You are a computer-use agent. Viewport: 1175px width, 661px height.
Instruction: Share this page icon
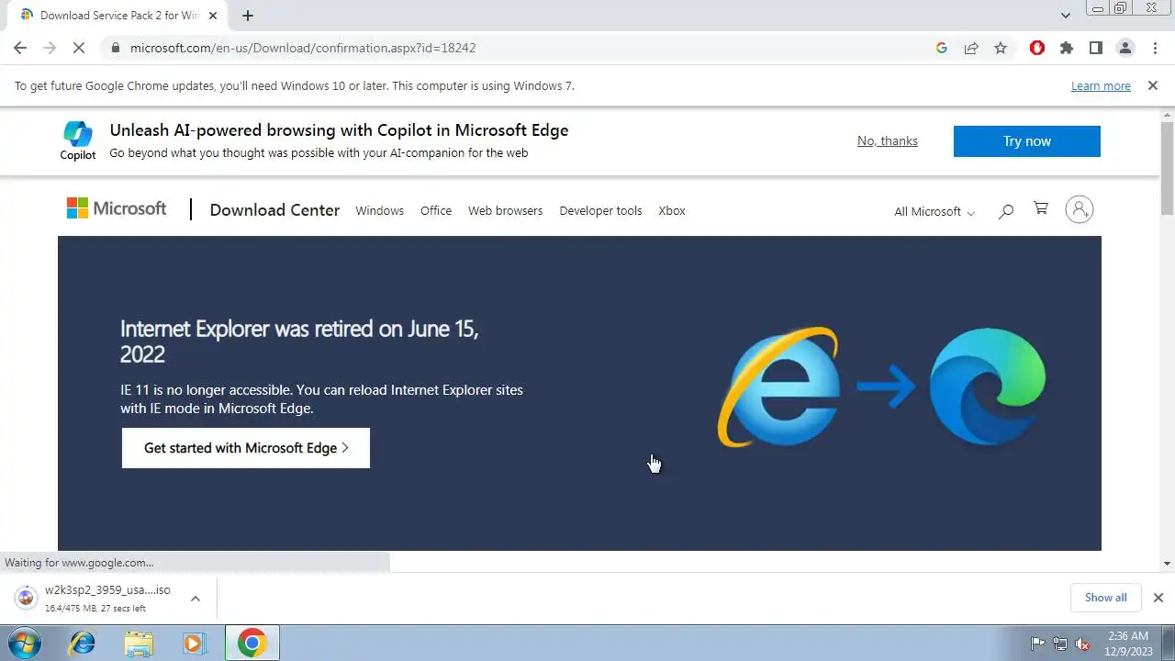tap(971, 48)
